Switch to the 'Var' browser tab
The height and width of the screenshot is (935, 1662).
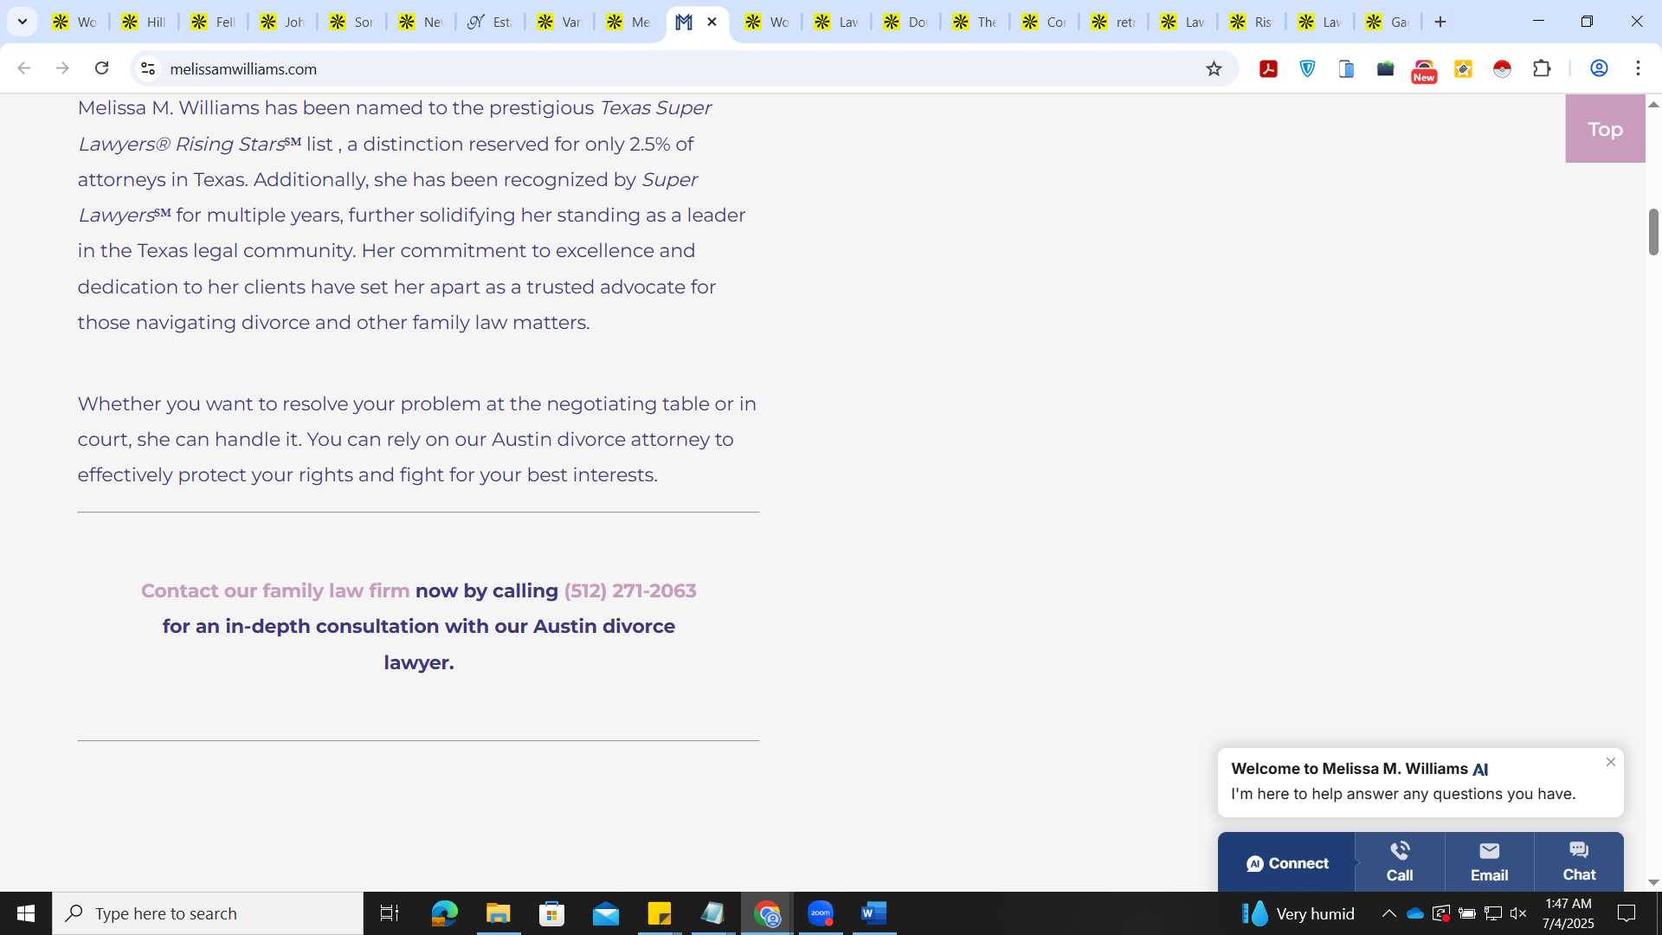coord(559,22)
